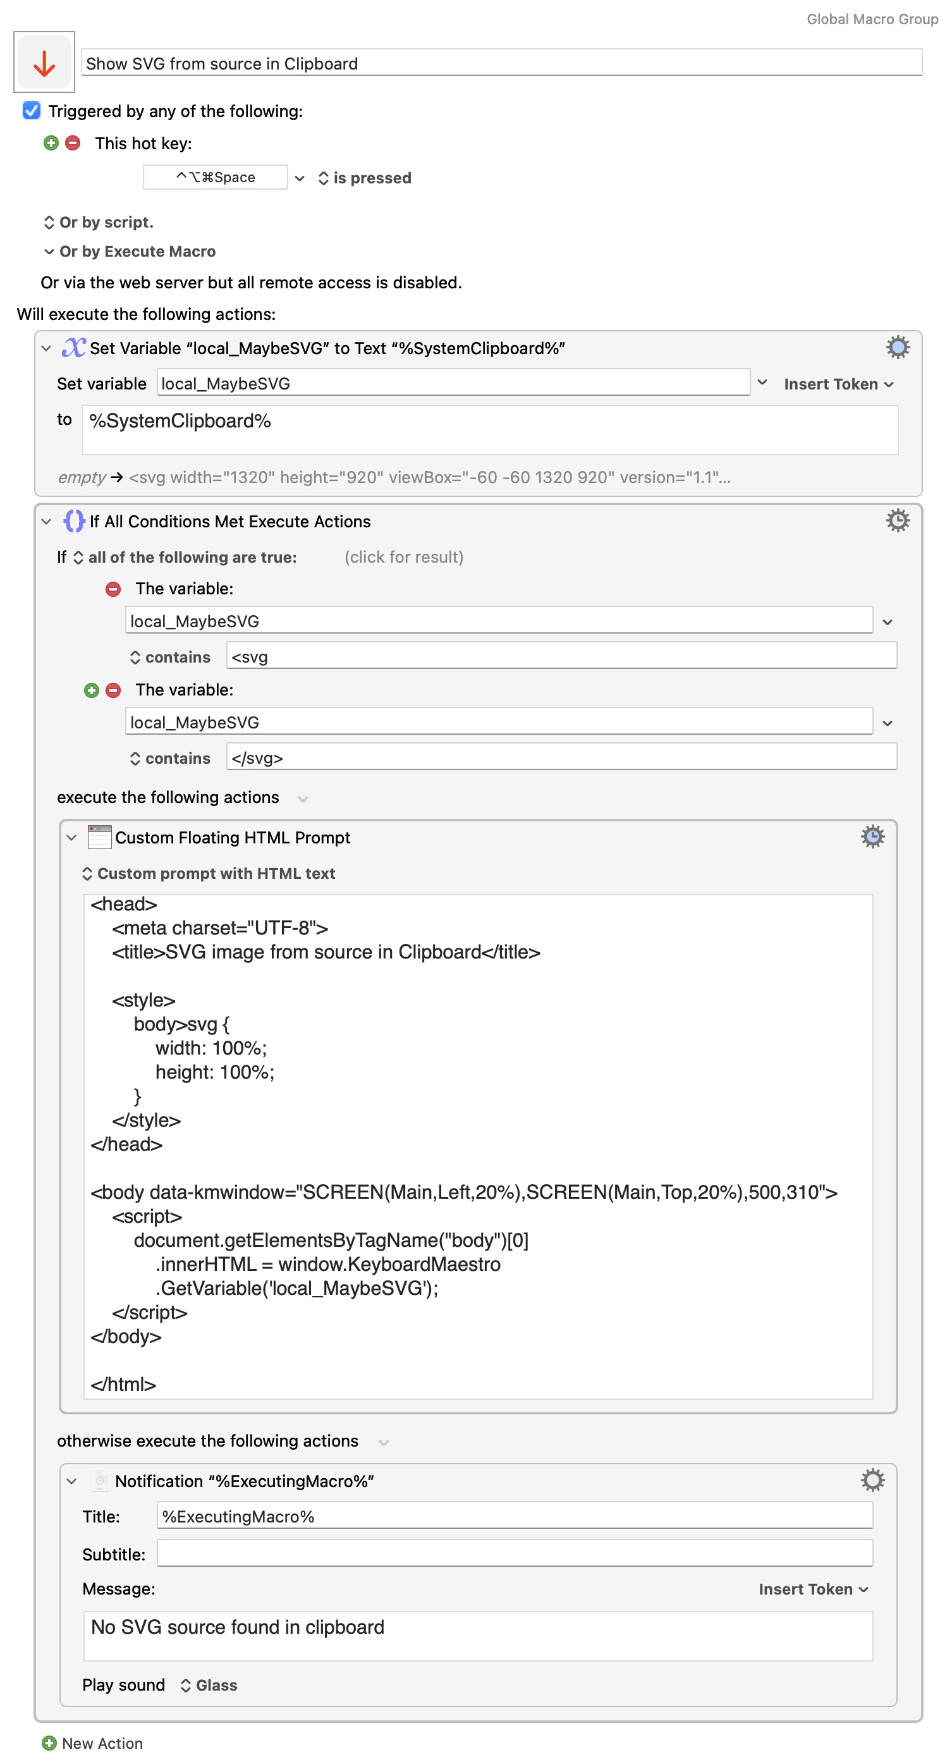Screen dimensions: 952x1764
Task: Open 'Play sound' Glass popup menu
Action: point(209,1685)
